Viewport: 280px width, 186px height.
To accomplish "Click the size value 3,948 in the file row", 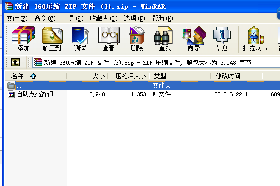I will click(x=97, y=94).
